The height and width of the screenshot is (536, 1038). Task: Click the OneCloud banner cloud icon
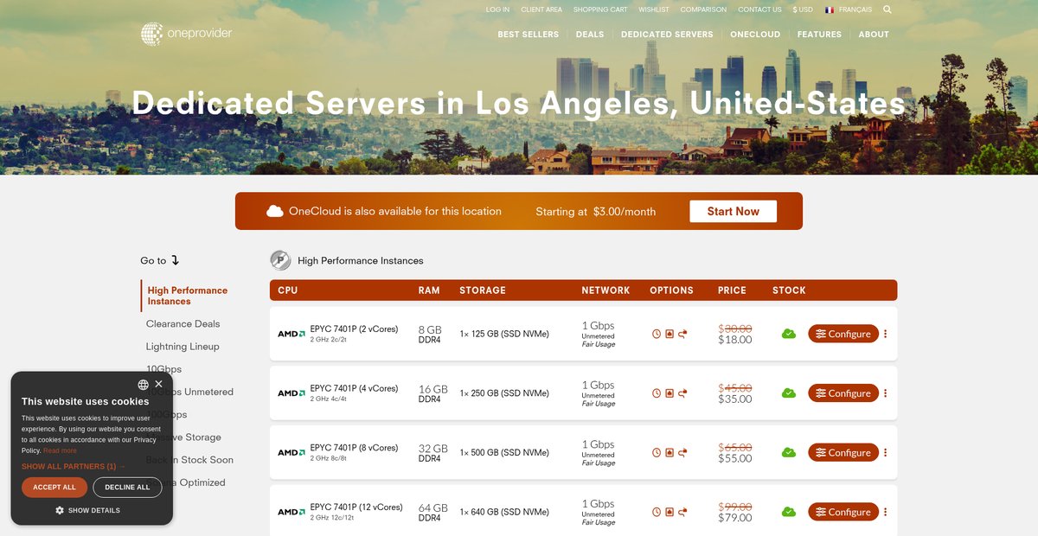tap(275, 211)
